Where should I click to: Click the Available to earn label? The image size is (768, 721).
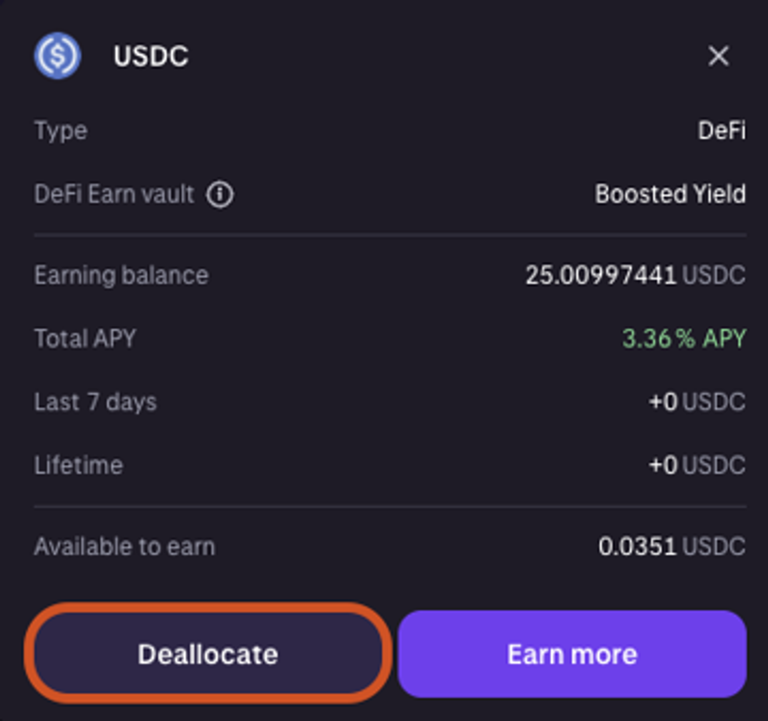click(x=124, y=546)
